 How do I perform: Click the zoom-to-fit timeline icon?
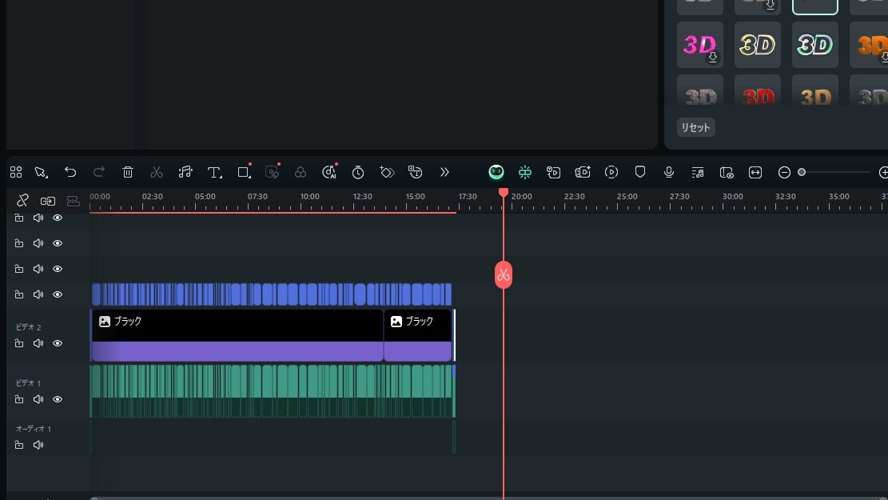755,172
